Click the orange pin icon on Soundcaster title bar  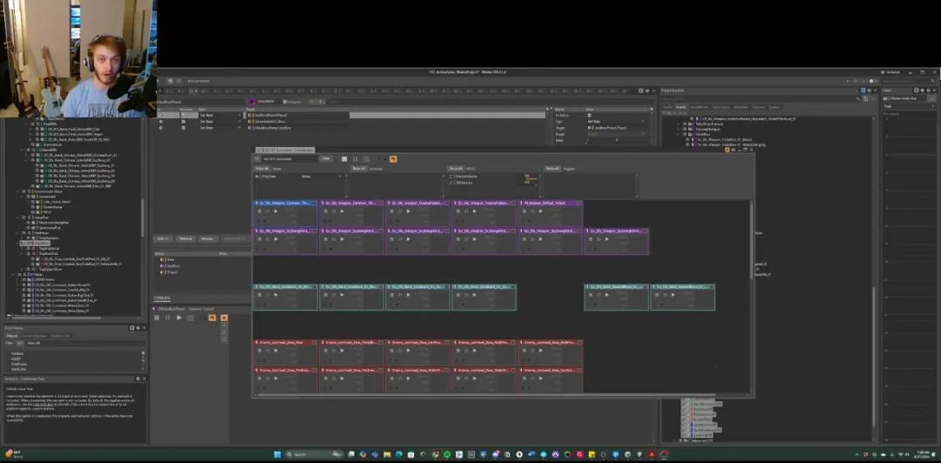pyautogui.click(x=728, y=150)
